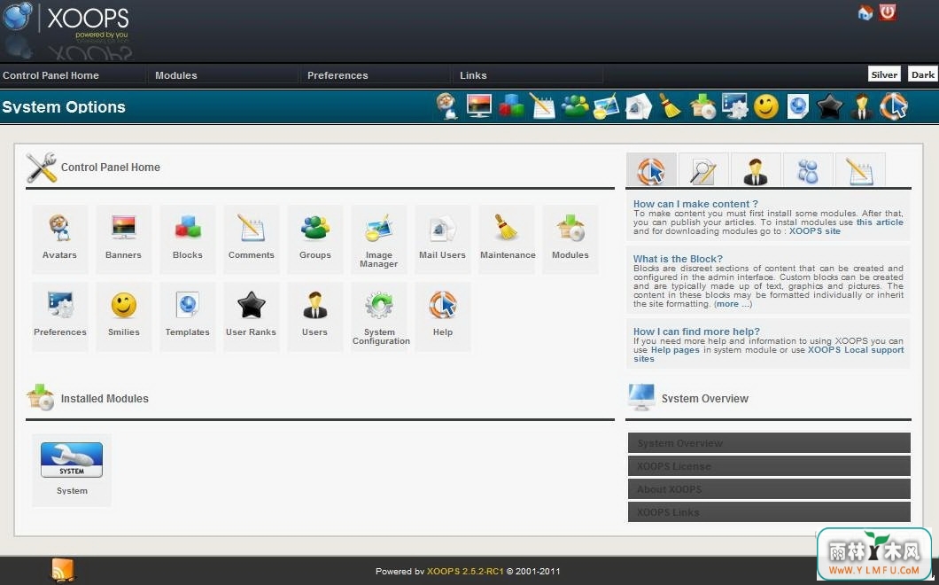Click the User Ranks star in System Options toolbar
The image size is (939, 585).
coord(830,106)
